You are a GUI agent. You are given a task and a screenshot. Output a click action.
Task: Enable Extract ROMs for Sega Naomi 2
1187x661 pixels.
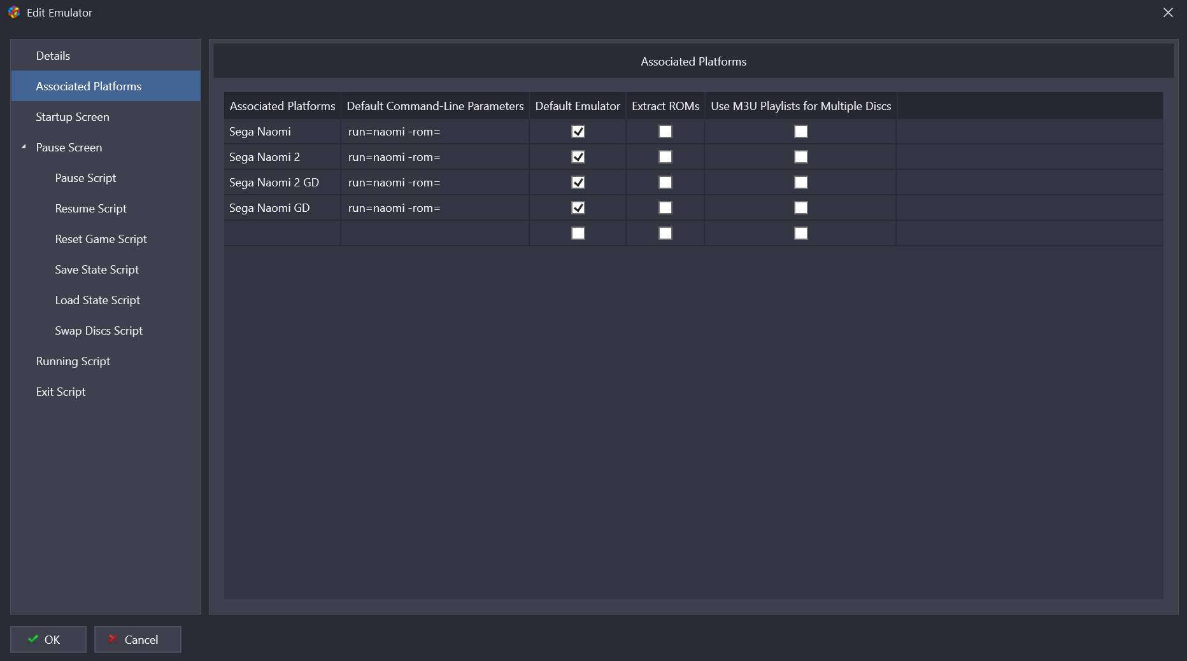pyautogui.click(x=665, y=157)
